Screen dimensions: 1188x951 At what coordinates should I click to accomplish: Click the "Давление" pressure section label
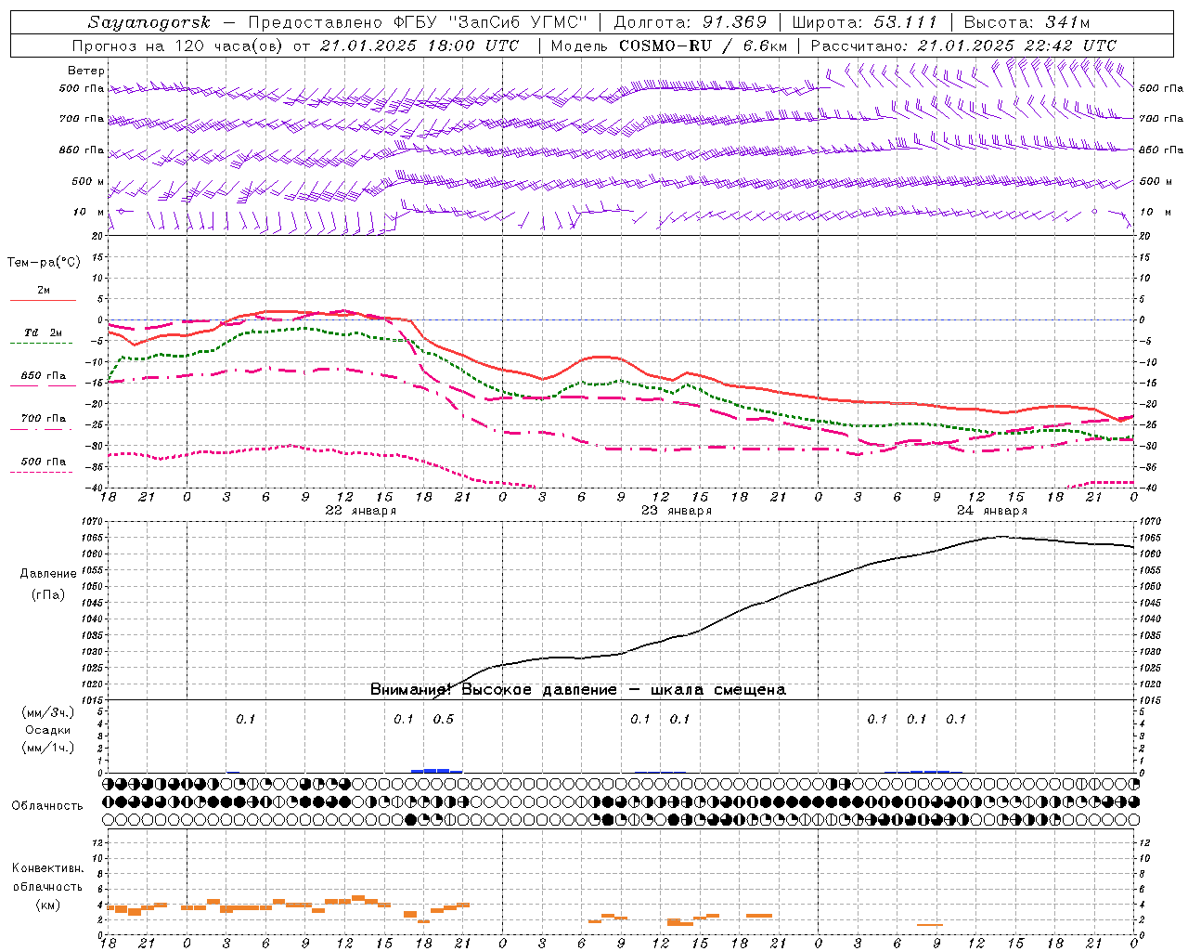[48, 574]
